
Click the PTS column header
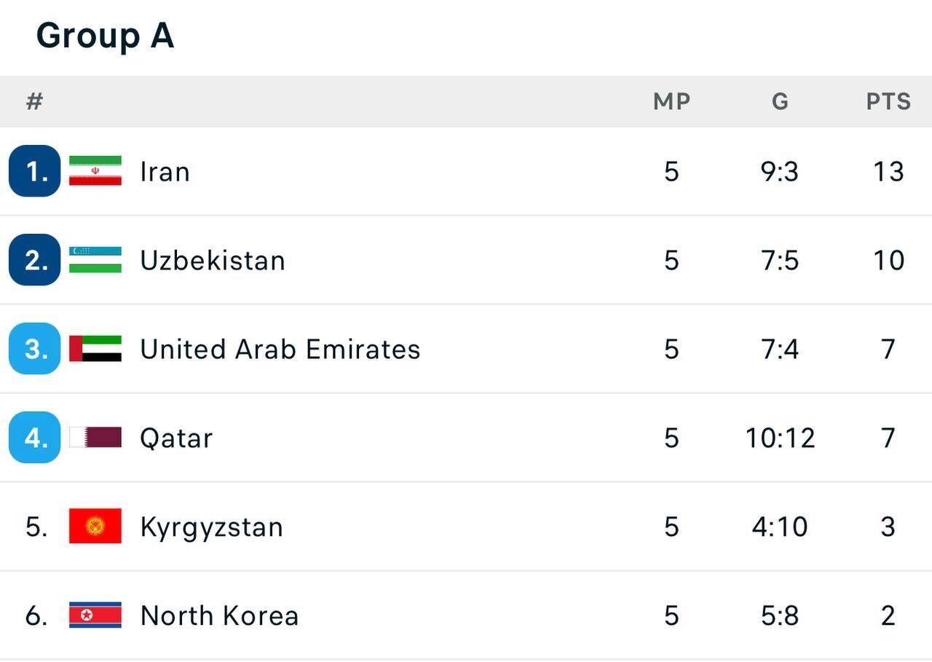pos(888,101)
